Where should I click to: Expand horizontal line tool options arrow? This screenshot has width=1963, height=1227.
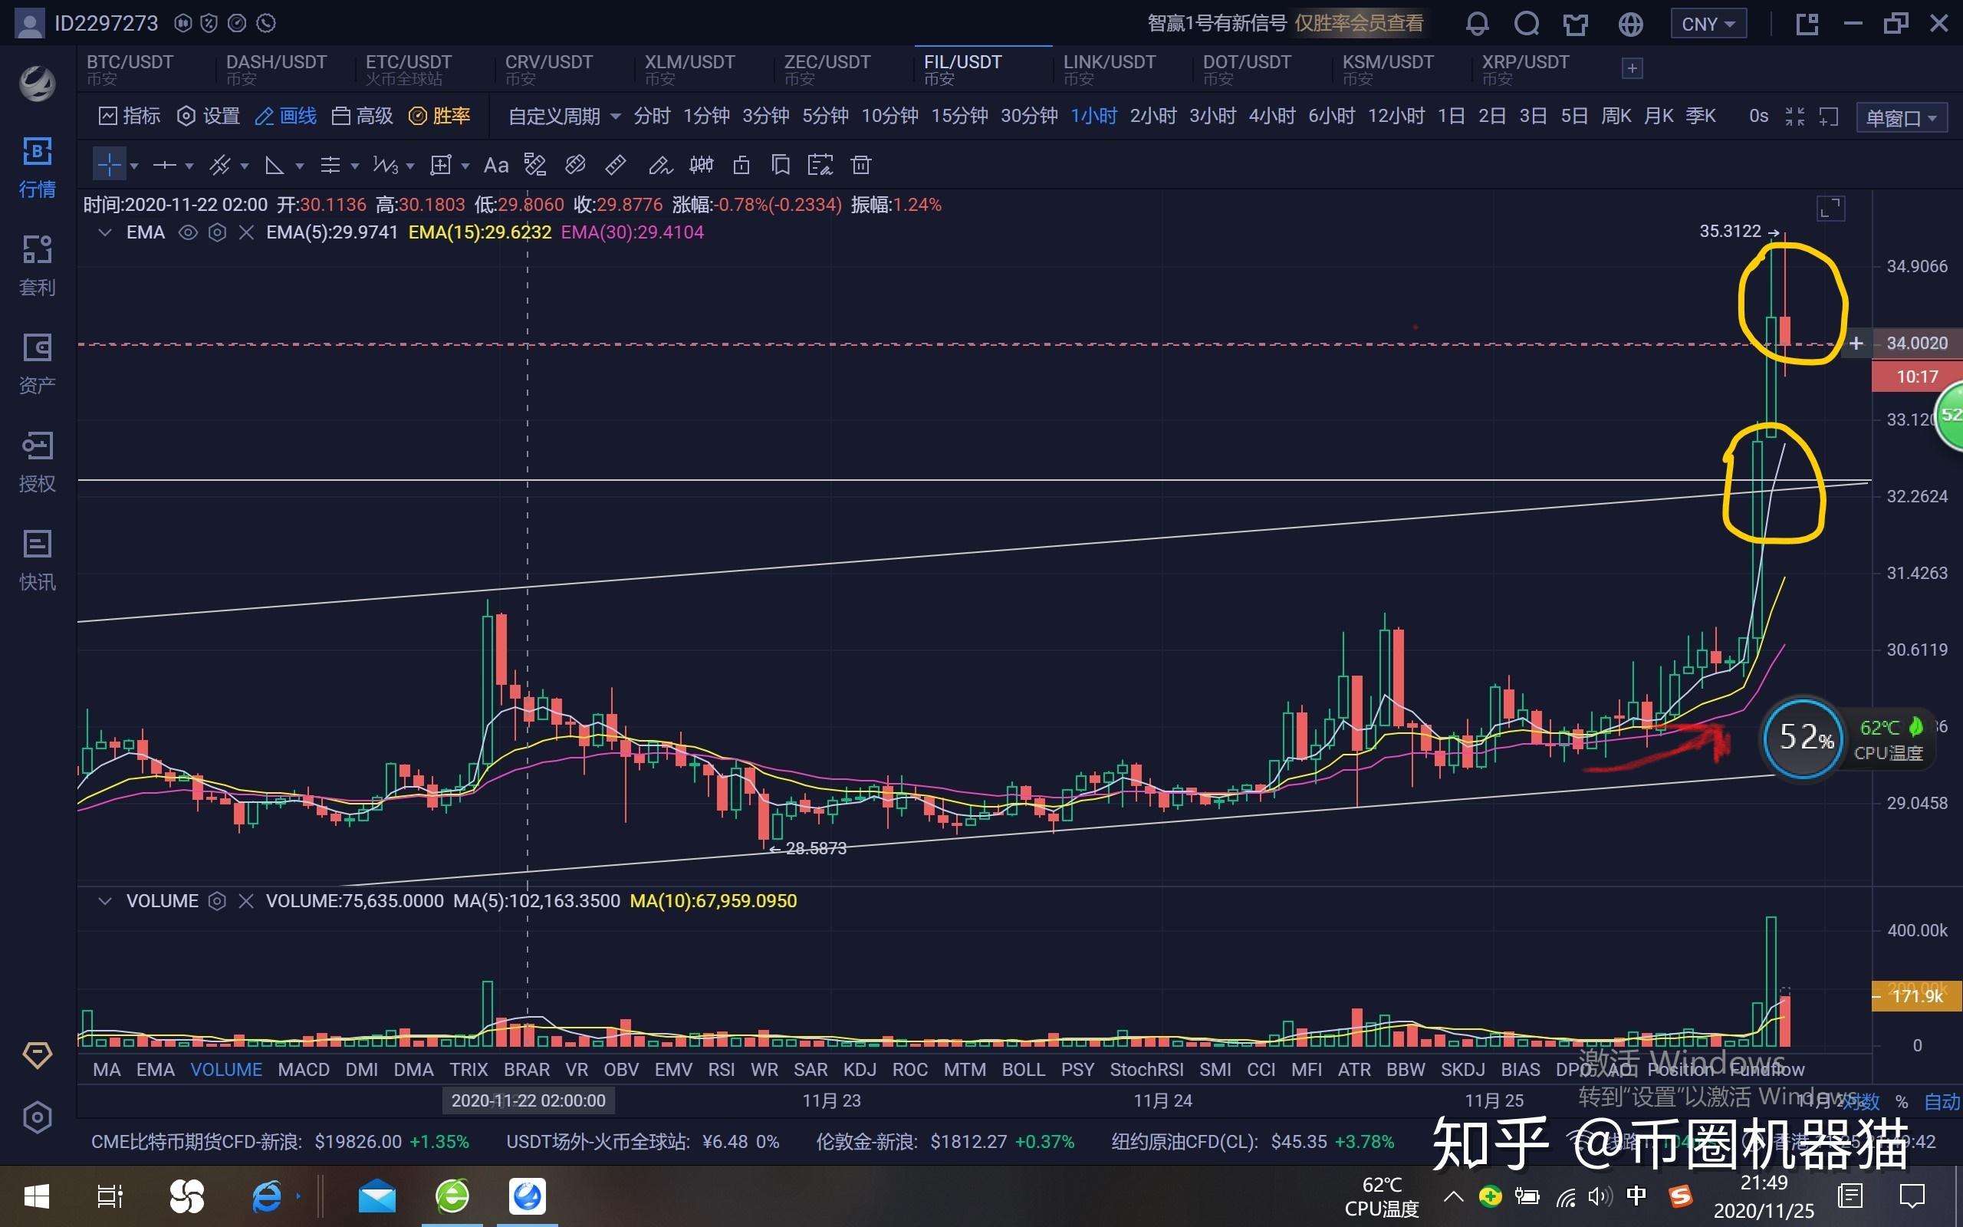coord(189,166)
